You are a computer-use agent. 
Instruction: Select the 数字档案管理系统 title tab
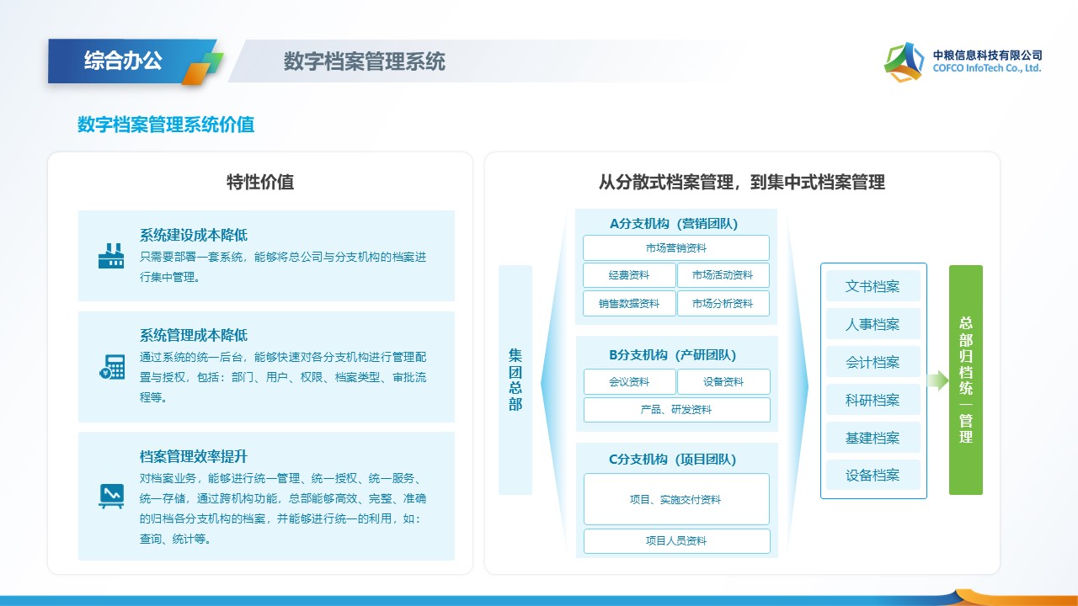click(x=365, y=61)
